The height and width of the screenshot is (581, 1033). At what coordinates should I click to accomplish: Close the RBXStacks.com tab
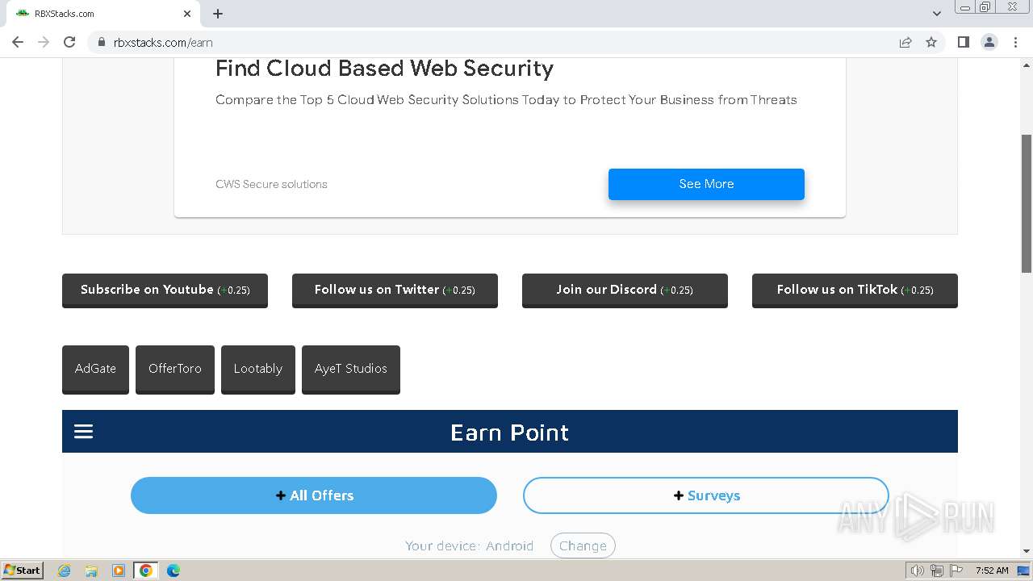tap(187, 14)
